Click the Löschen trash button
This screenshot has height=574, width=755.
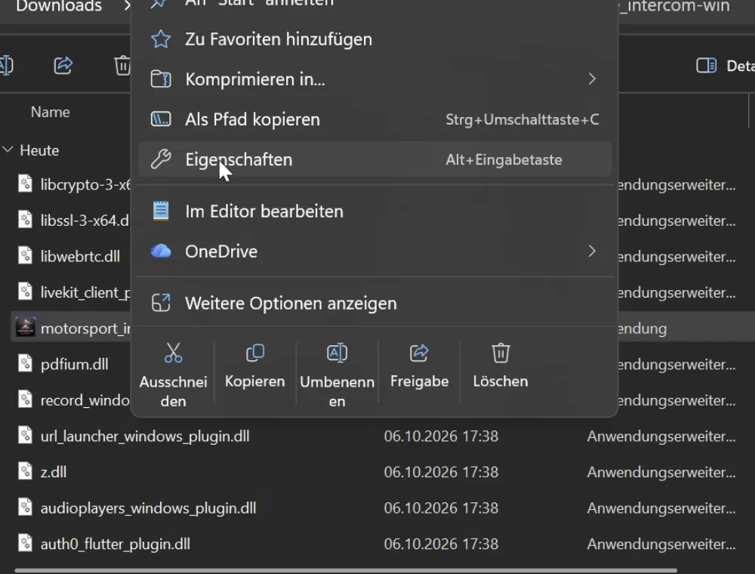click(501, 367)
